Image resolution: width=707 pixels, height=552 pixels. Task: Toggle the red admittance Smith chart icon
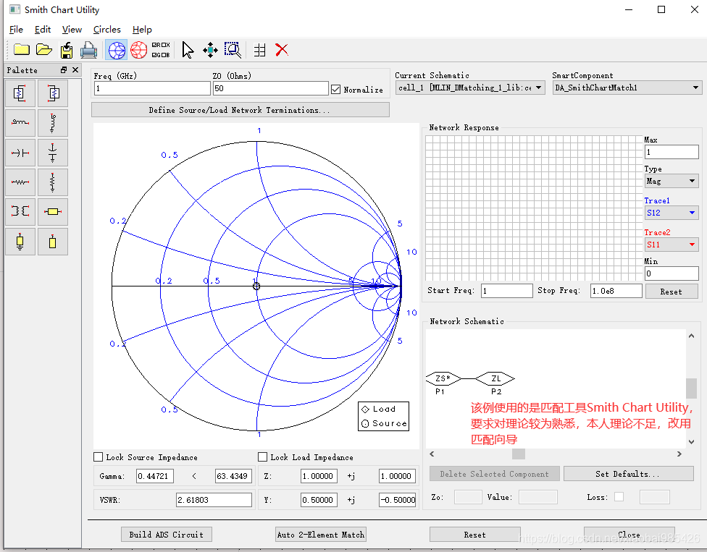click(x=139, y=50)
